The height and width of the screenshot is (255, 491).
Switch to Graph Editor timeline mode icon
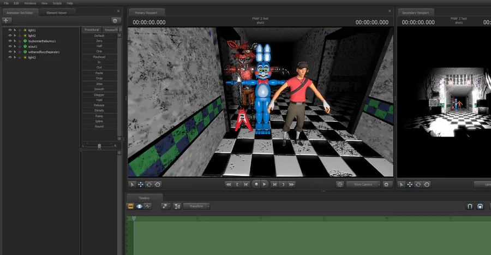147,206
